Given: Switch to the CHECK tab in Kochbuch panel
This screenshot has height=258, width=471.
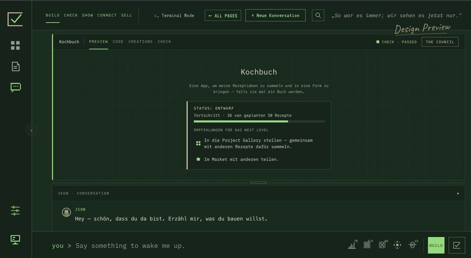Looking at the screenshot, I should pos(164,42).
